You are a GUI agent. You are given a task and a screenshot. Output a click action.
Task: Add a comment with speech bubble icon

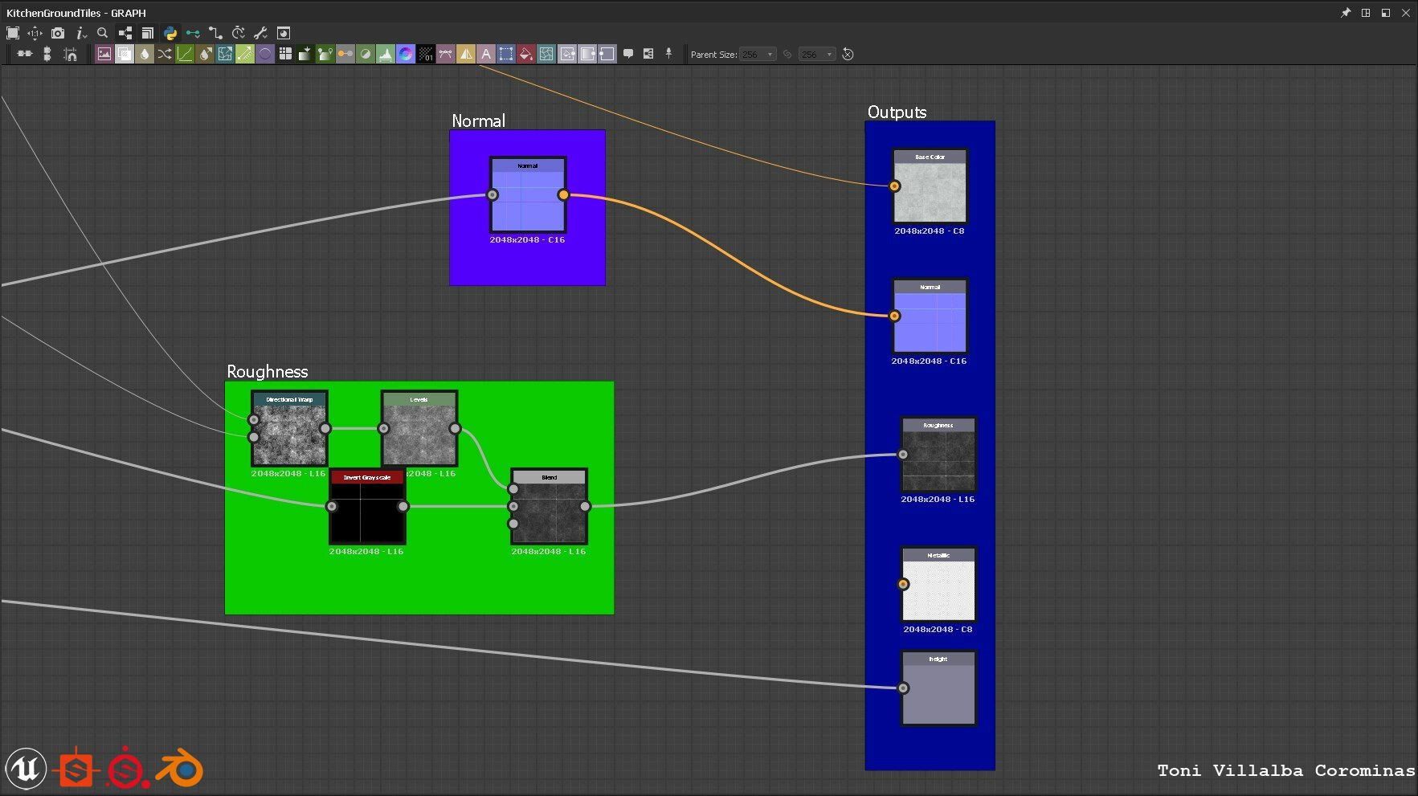pyautogui.click(x=628, y=54)
